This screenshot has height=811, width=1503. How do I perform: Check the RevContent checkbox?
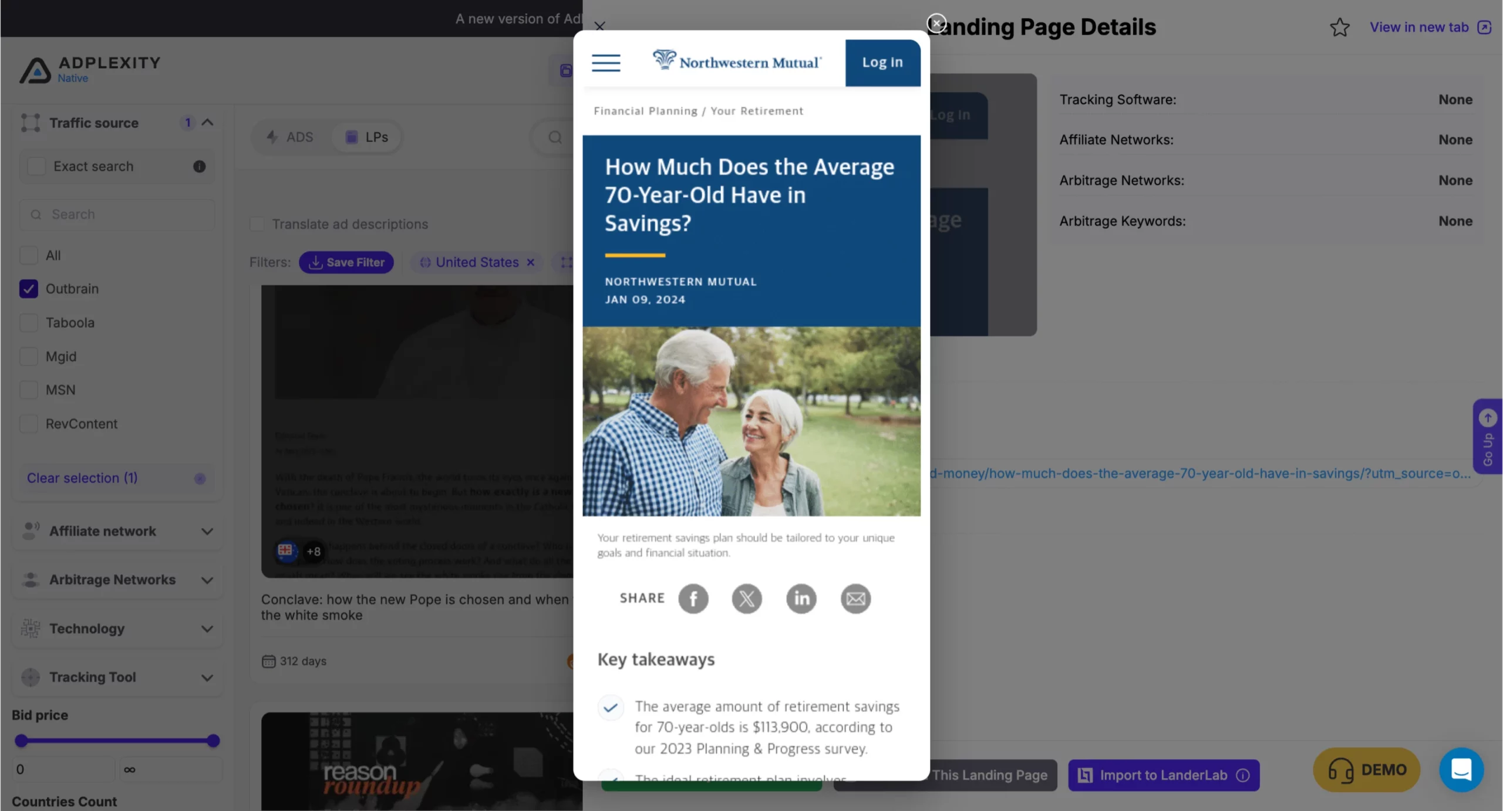point(29,424)
